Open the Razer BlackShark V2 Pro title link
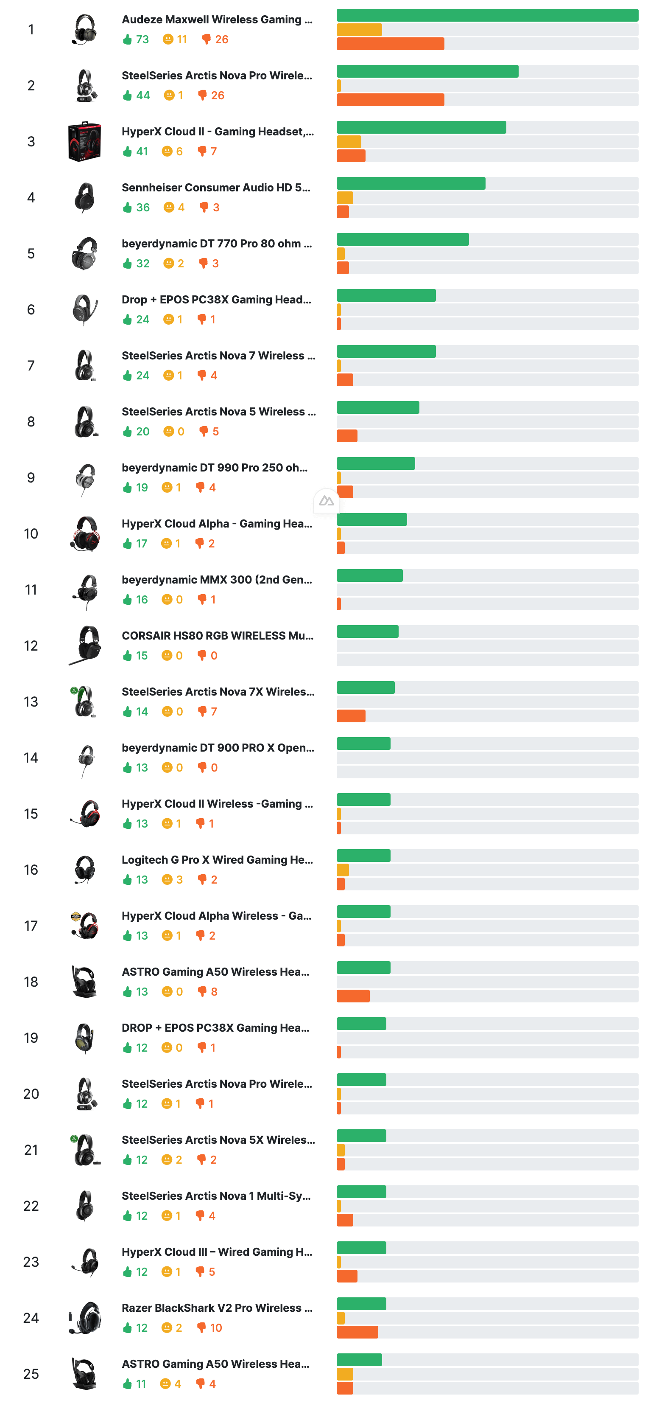 click(x=217, y=1308)
